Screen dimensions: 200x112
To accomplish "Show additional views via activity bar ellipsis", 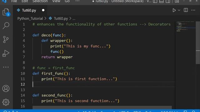I will [x=6, y=67].
